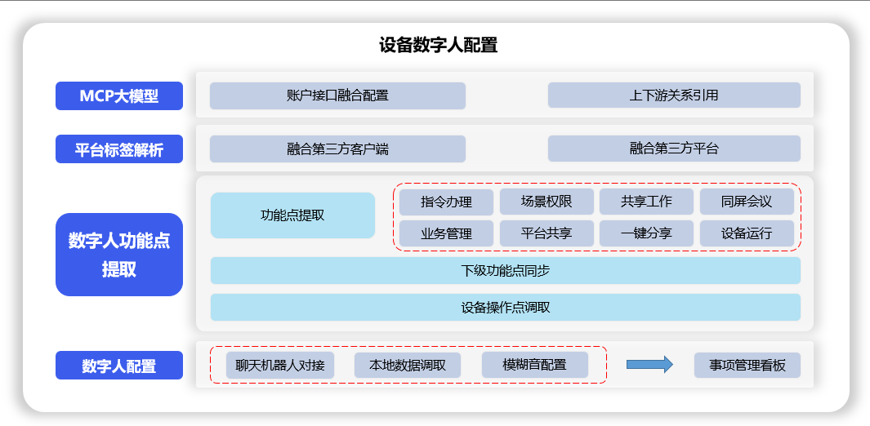Select the 下级功能点同步 bar
The height and width of the screenshot is (426, 870).
click(x=505, y=270)
